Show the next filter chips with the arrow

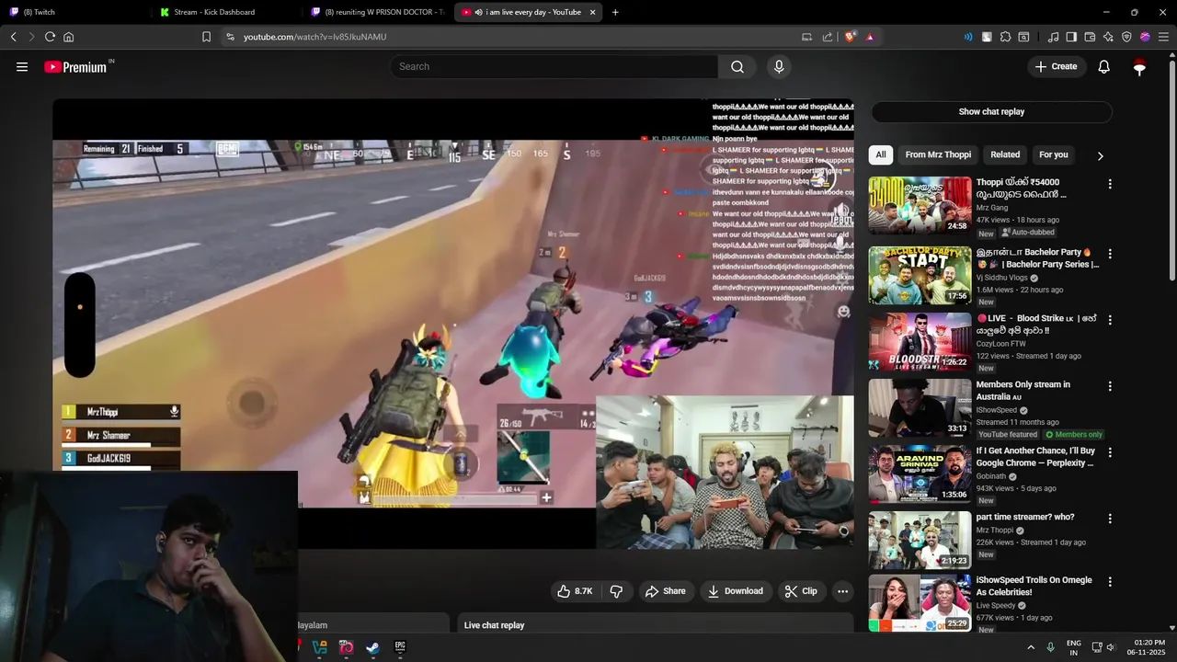point(1100,155)
